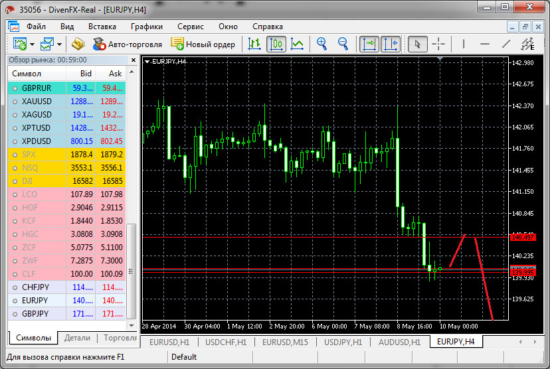Switch to Торговля tab in Market Watch

pyautogui.click(x=120, y=338)
